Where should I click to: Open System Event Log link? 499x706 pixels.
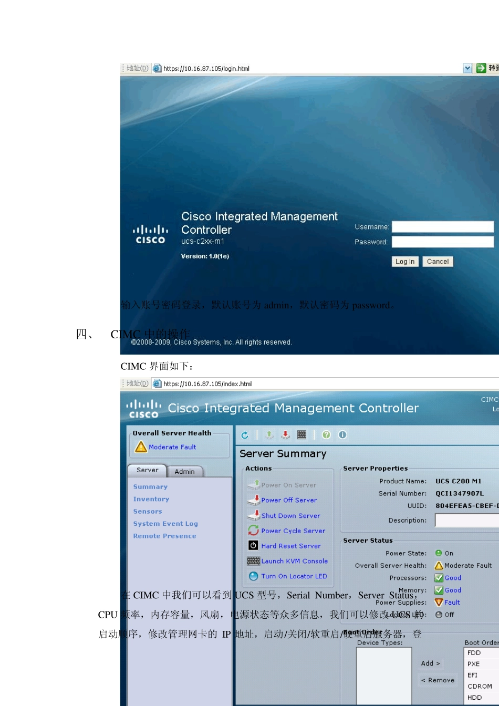pos(165,524)
